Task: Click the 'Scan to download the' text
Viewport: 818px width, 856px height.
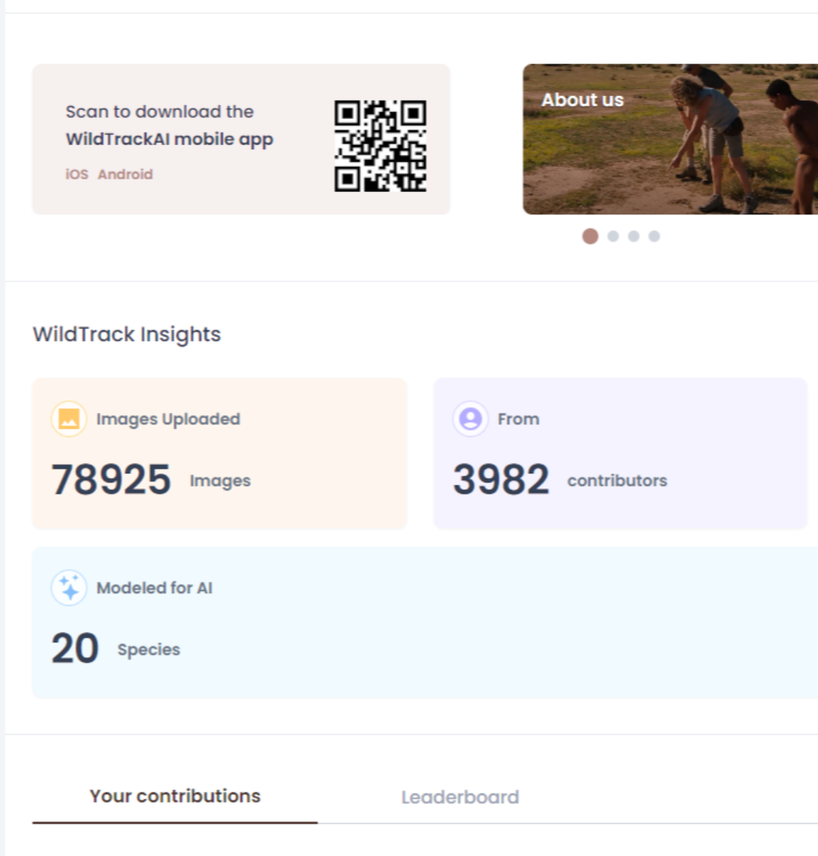Action: coord(160,112)
